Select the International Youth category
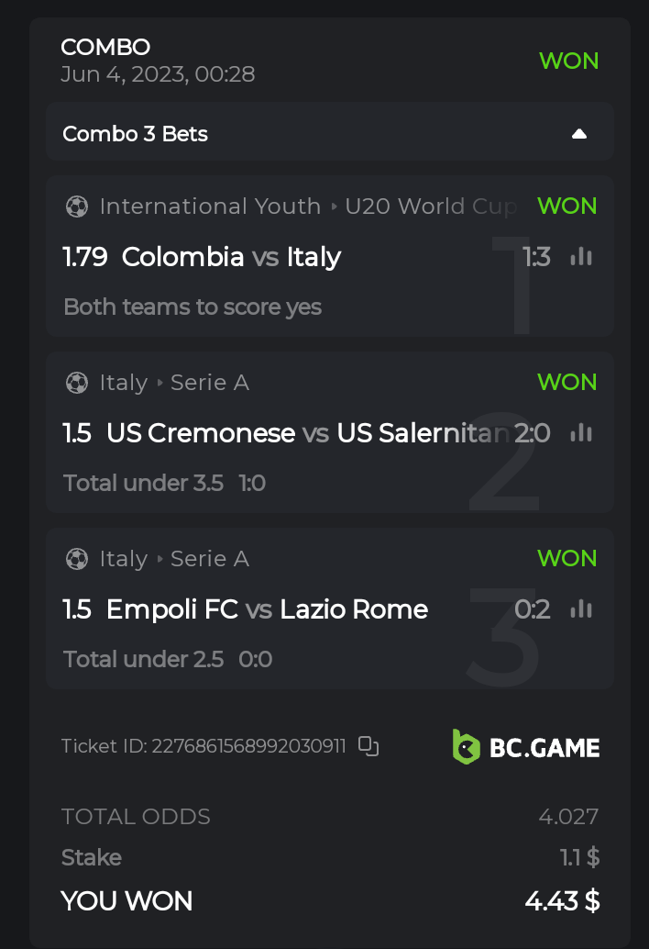This screenshot has width=649, height=949. [210, 207]
